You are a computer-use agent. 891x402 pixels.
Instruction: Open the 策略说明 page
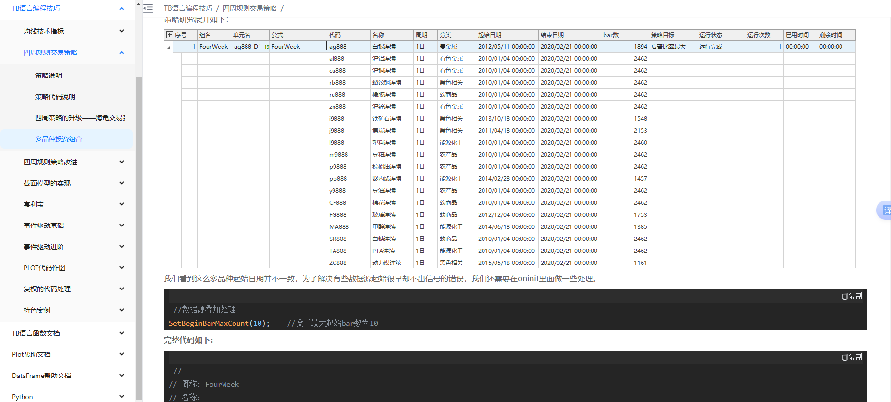(49, 75)
